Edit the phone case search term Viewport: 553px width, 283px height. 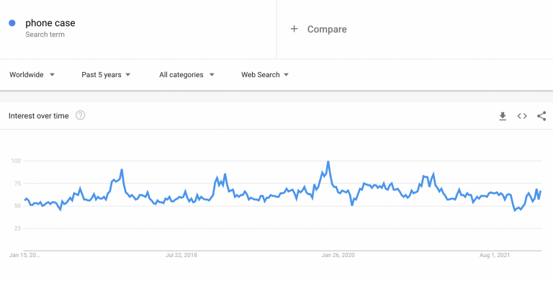(x=50, y=23)
